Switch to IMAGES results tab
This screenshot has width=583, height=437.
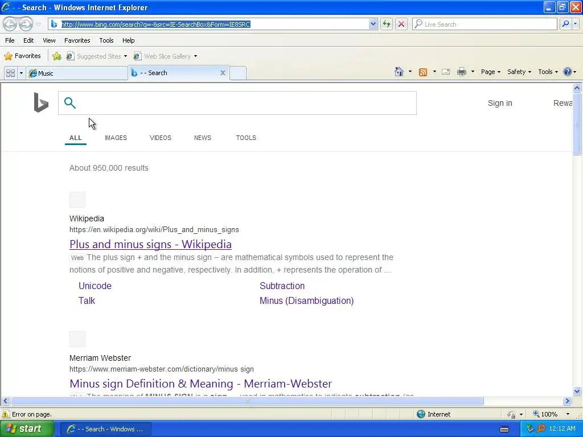(116, 138)
